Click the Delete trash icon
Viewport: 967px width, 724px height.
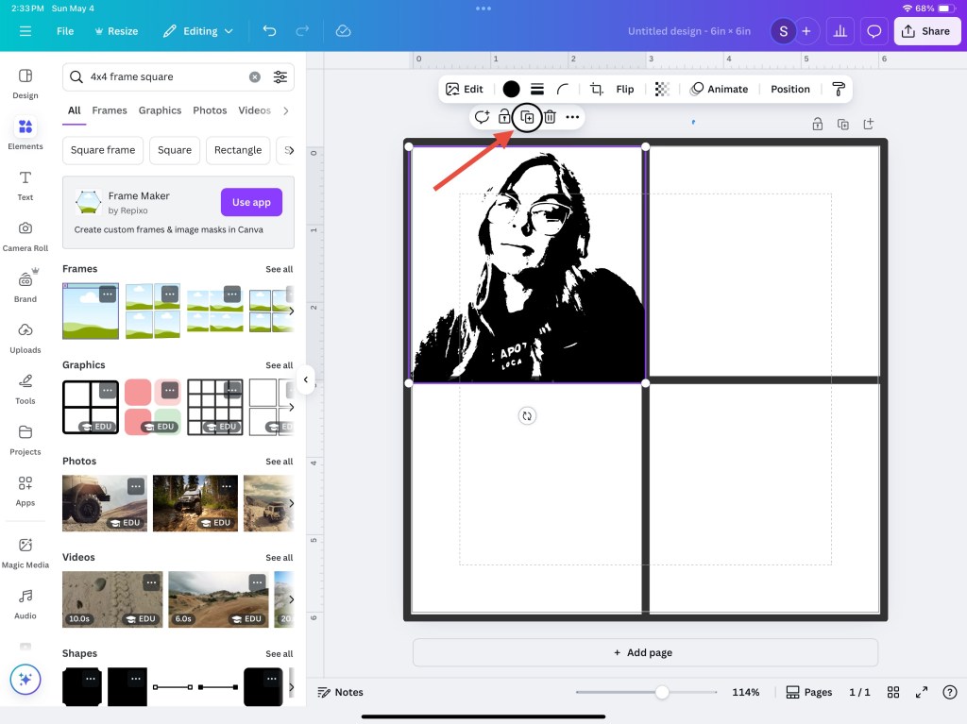[550, 117]
